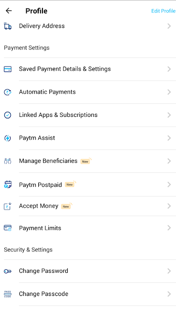Tap the Saved Payment Details card icon
This screenshot has height=309, width=176.
tap(8, 69)
